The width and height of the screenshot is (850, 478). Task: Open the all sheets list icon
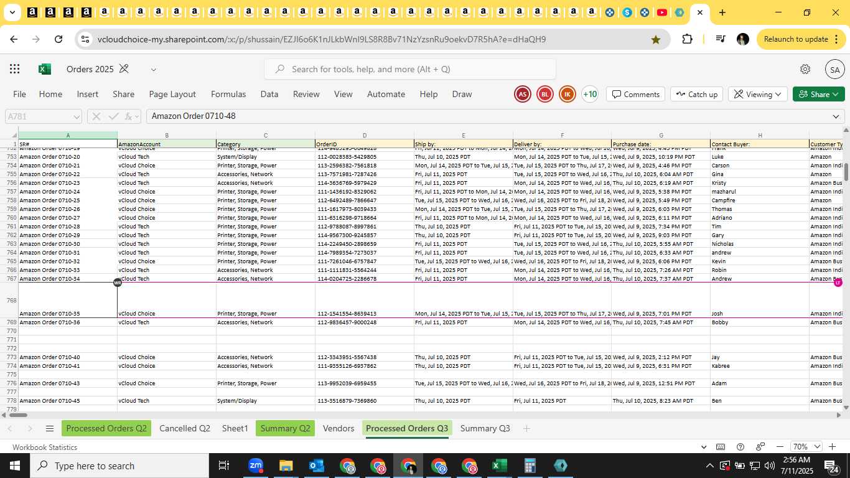(x=50, y=428)
